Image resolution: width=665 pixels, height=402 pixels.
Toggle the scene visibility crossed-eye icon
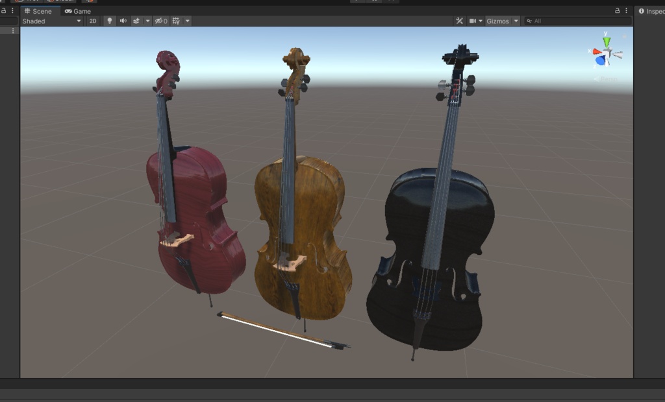[x=158, y=21]
